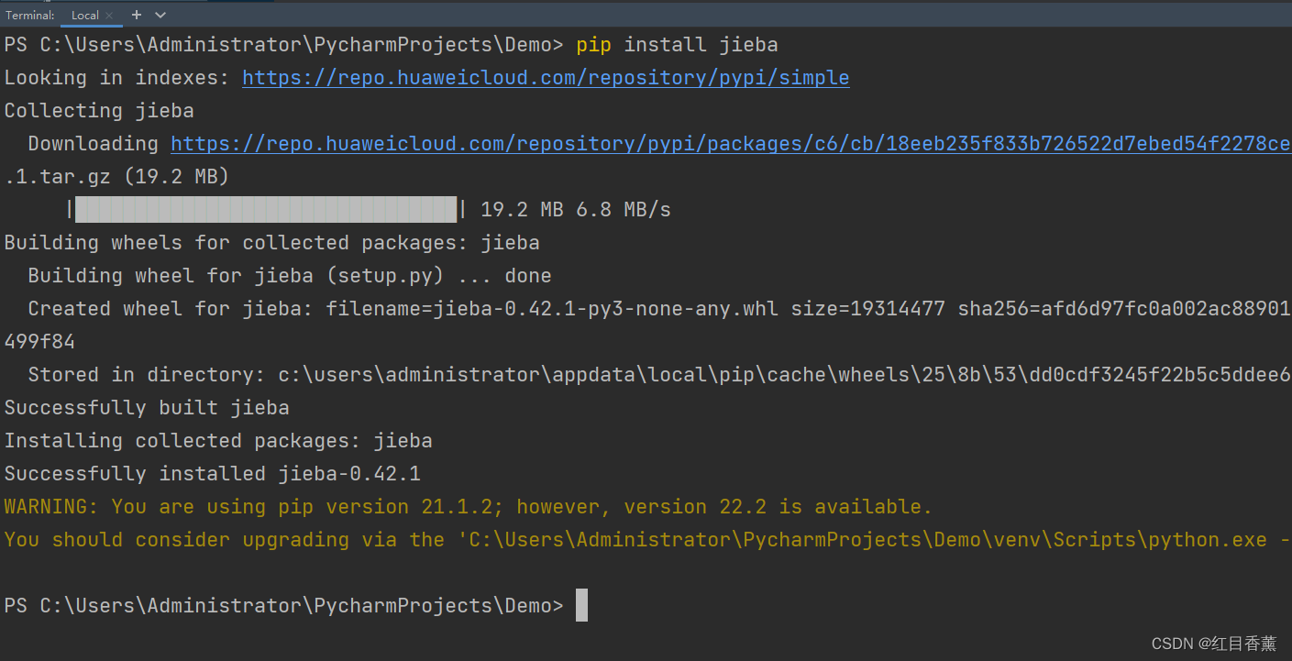Click the 'Building wheels for collected packages' line
Screen dimensions: 1292x661
click(271, 242)
